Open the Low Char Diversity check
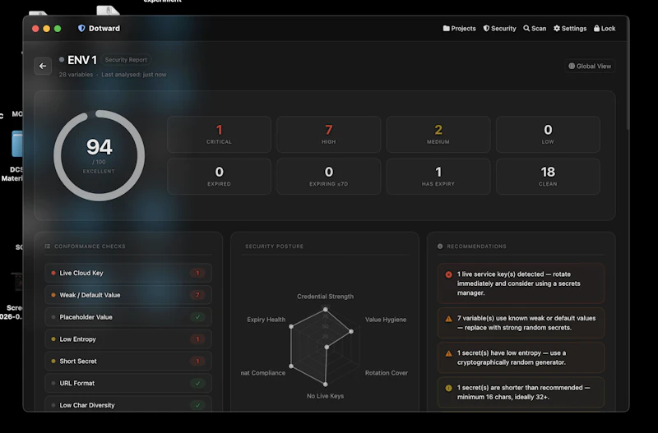Image resolution: width=658 pixels, height=433 pixels. pos(128,405)
